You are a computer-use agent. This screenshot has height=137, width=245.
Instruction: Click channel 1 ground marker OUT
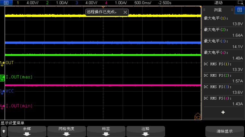click(2, 63)
